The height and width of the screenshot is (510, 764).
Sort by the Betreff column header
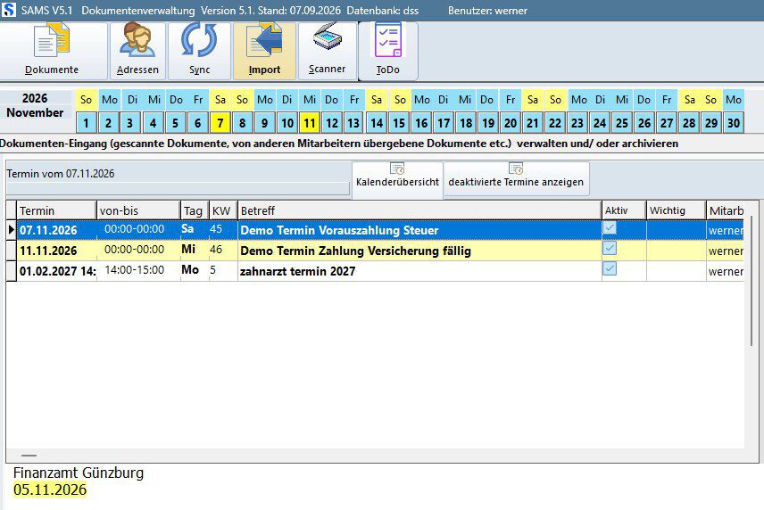click(x=419, y=210)
